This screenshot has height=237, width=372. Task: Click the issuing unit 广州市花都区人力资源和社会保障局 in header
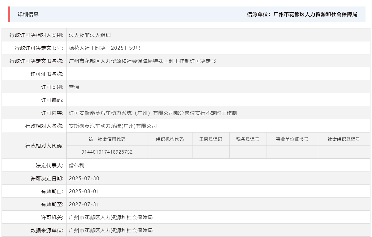316,14
